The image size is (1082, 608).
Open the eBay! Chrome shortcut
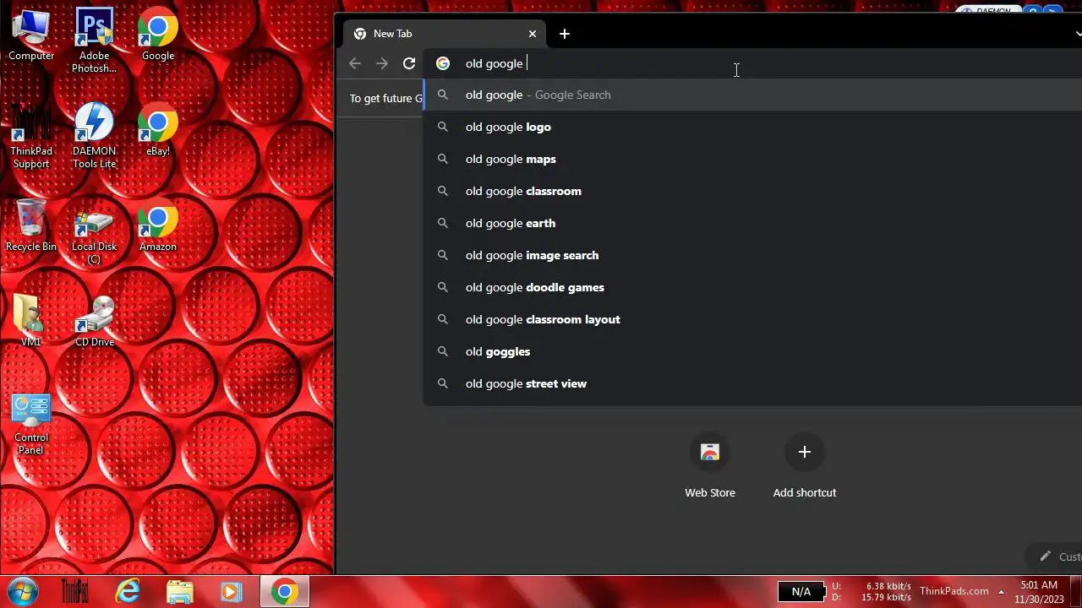point(158,131)
